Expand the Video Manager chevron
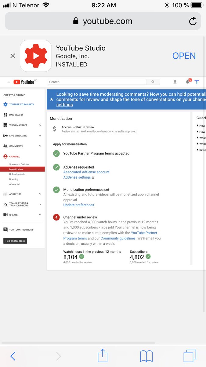This screenshot has height=367, width=206. [x=40, y=125]
